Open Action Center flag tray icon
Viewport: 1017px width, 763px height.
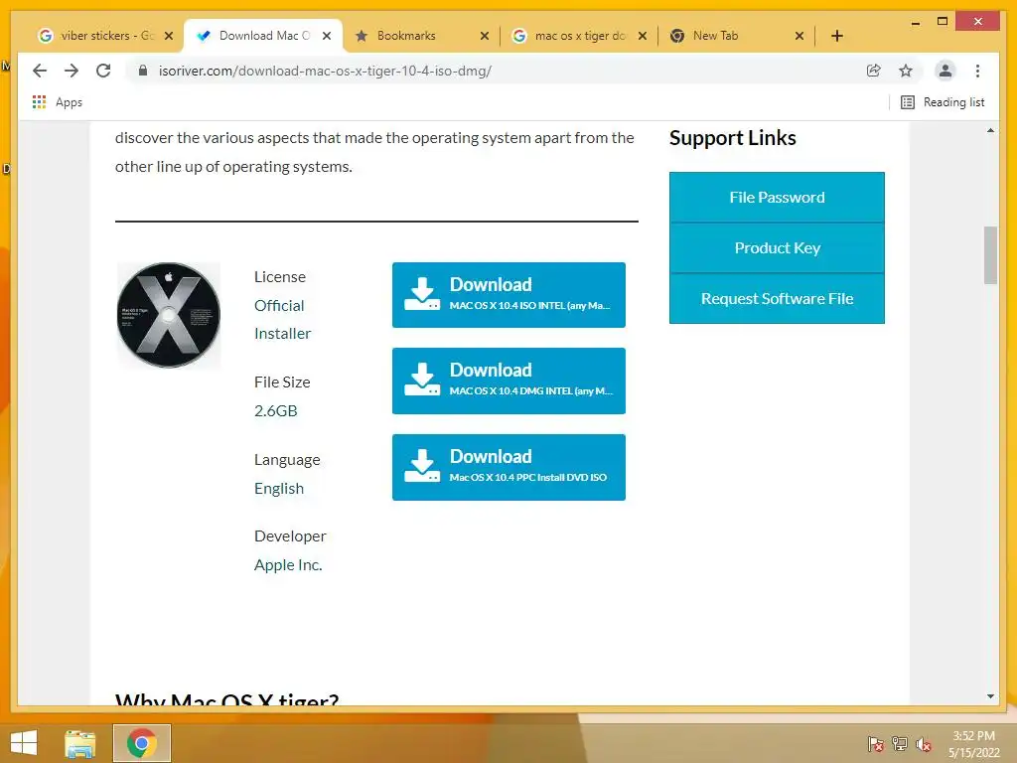click(876, 744)
